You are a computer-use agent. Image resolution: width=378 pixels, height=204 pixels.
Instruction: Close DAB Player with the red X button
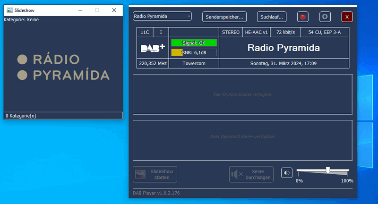[347, 17]
